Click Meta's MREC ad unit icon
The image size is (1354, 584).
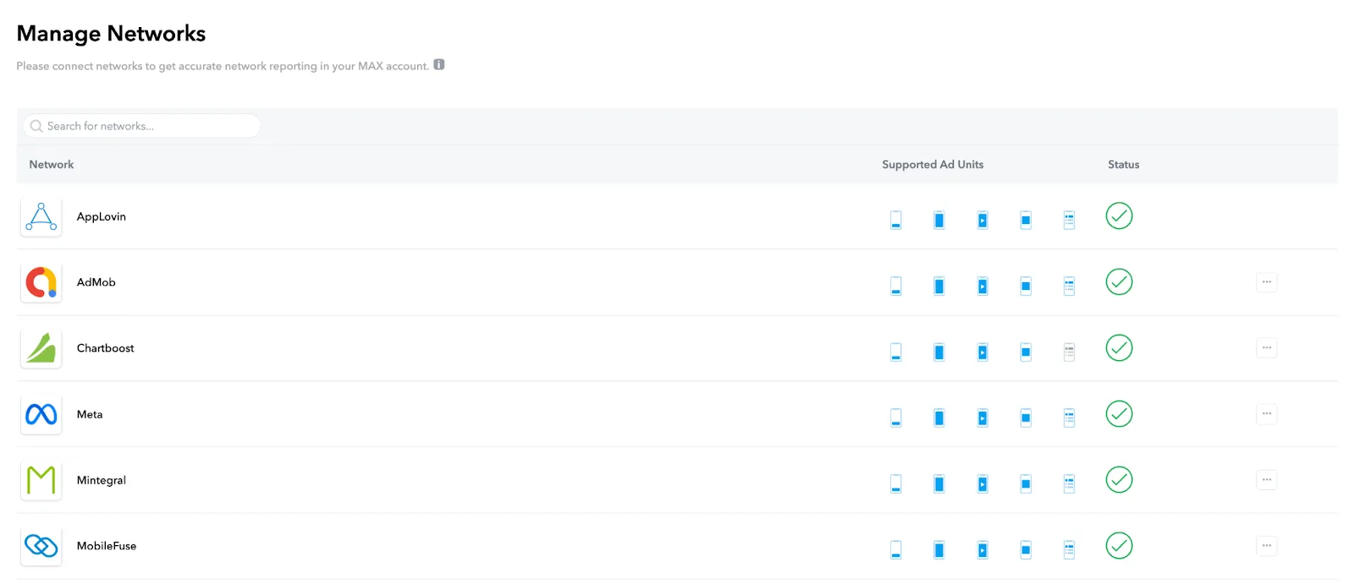[x=1025, y=418]
